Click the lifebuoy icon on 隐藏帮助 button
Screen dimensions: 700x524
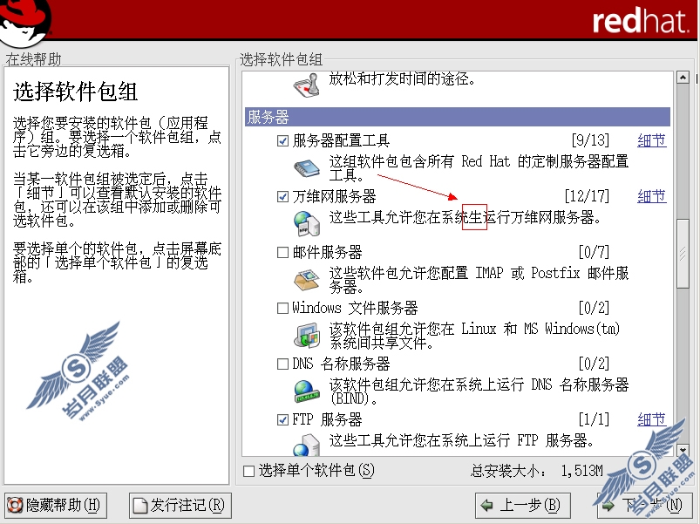point(15,505)
